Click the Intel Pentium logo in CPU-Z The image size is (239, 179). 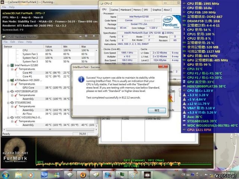pos(171,22)
